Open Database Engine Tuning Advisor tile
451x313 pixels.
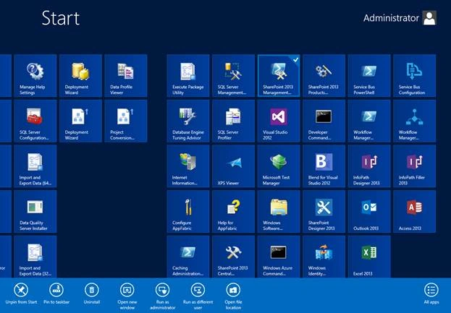(x=188, y=121)
